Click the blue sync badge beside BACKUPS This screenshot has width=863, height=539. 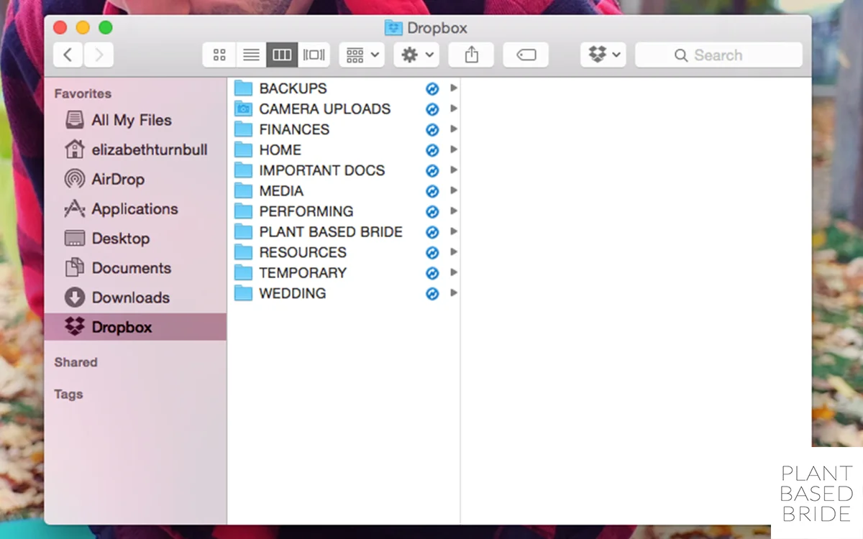[432, 88]
